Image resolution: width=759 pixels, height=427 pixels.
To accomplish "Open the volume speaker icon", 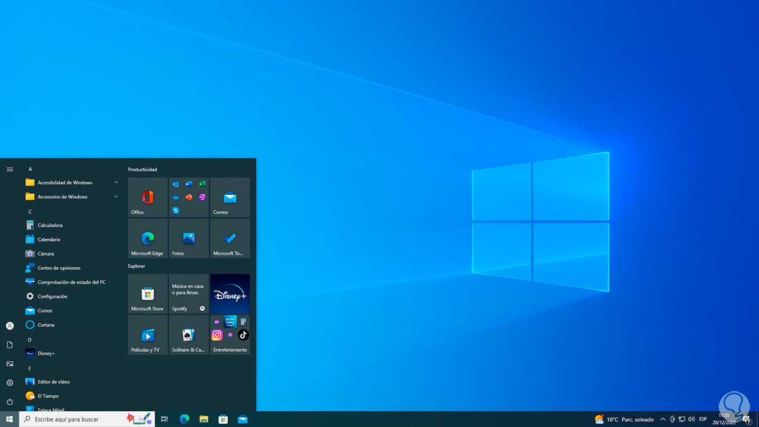I will (x=691, y=419).
